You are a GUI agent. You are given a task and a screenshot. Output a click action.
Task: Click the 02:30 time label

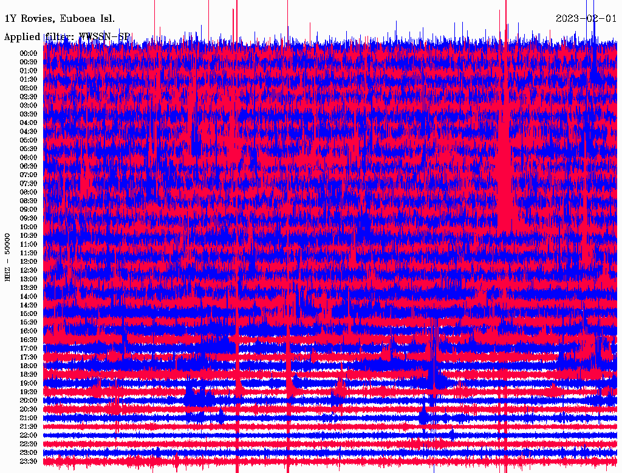pos(29,97)
